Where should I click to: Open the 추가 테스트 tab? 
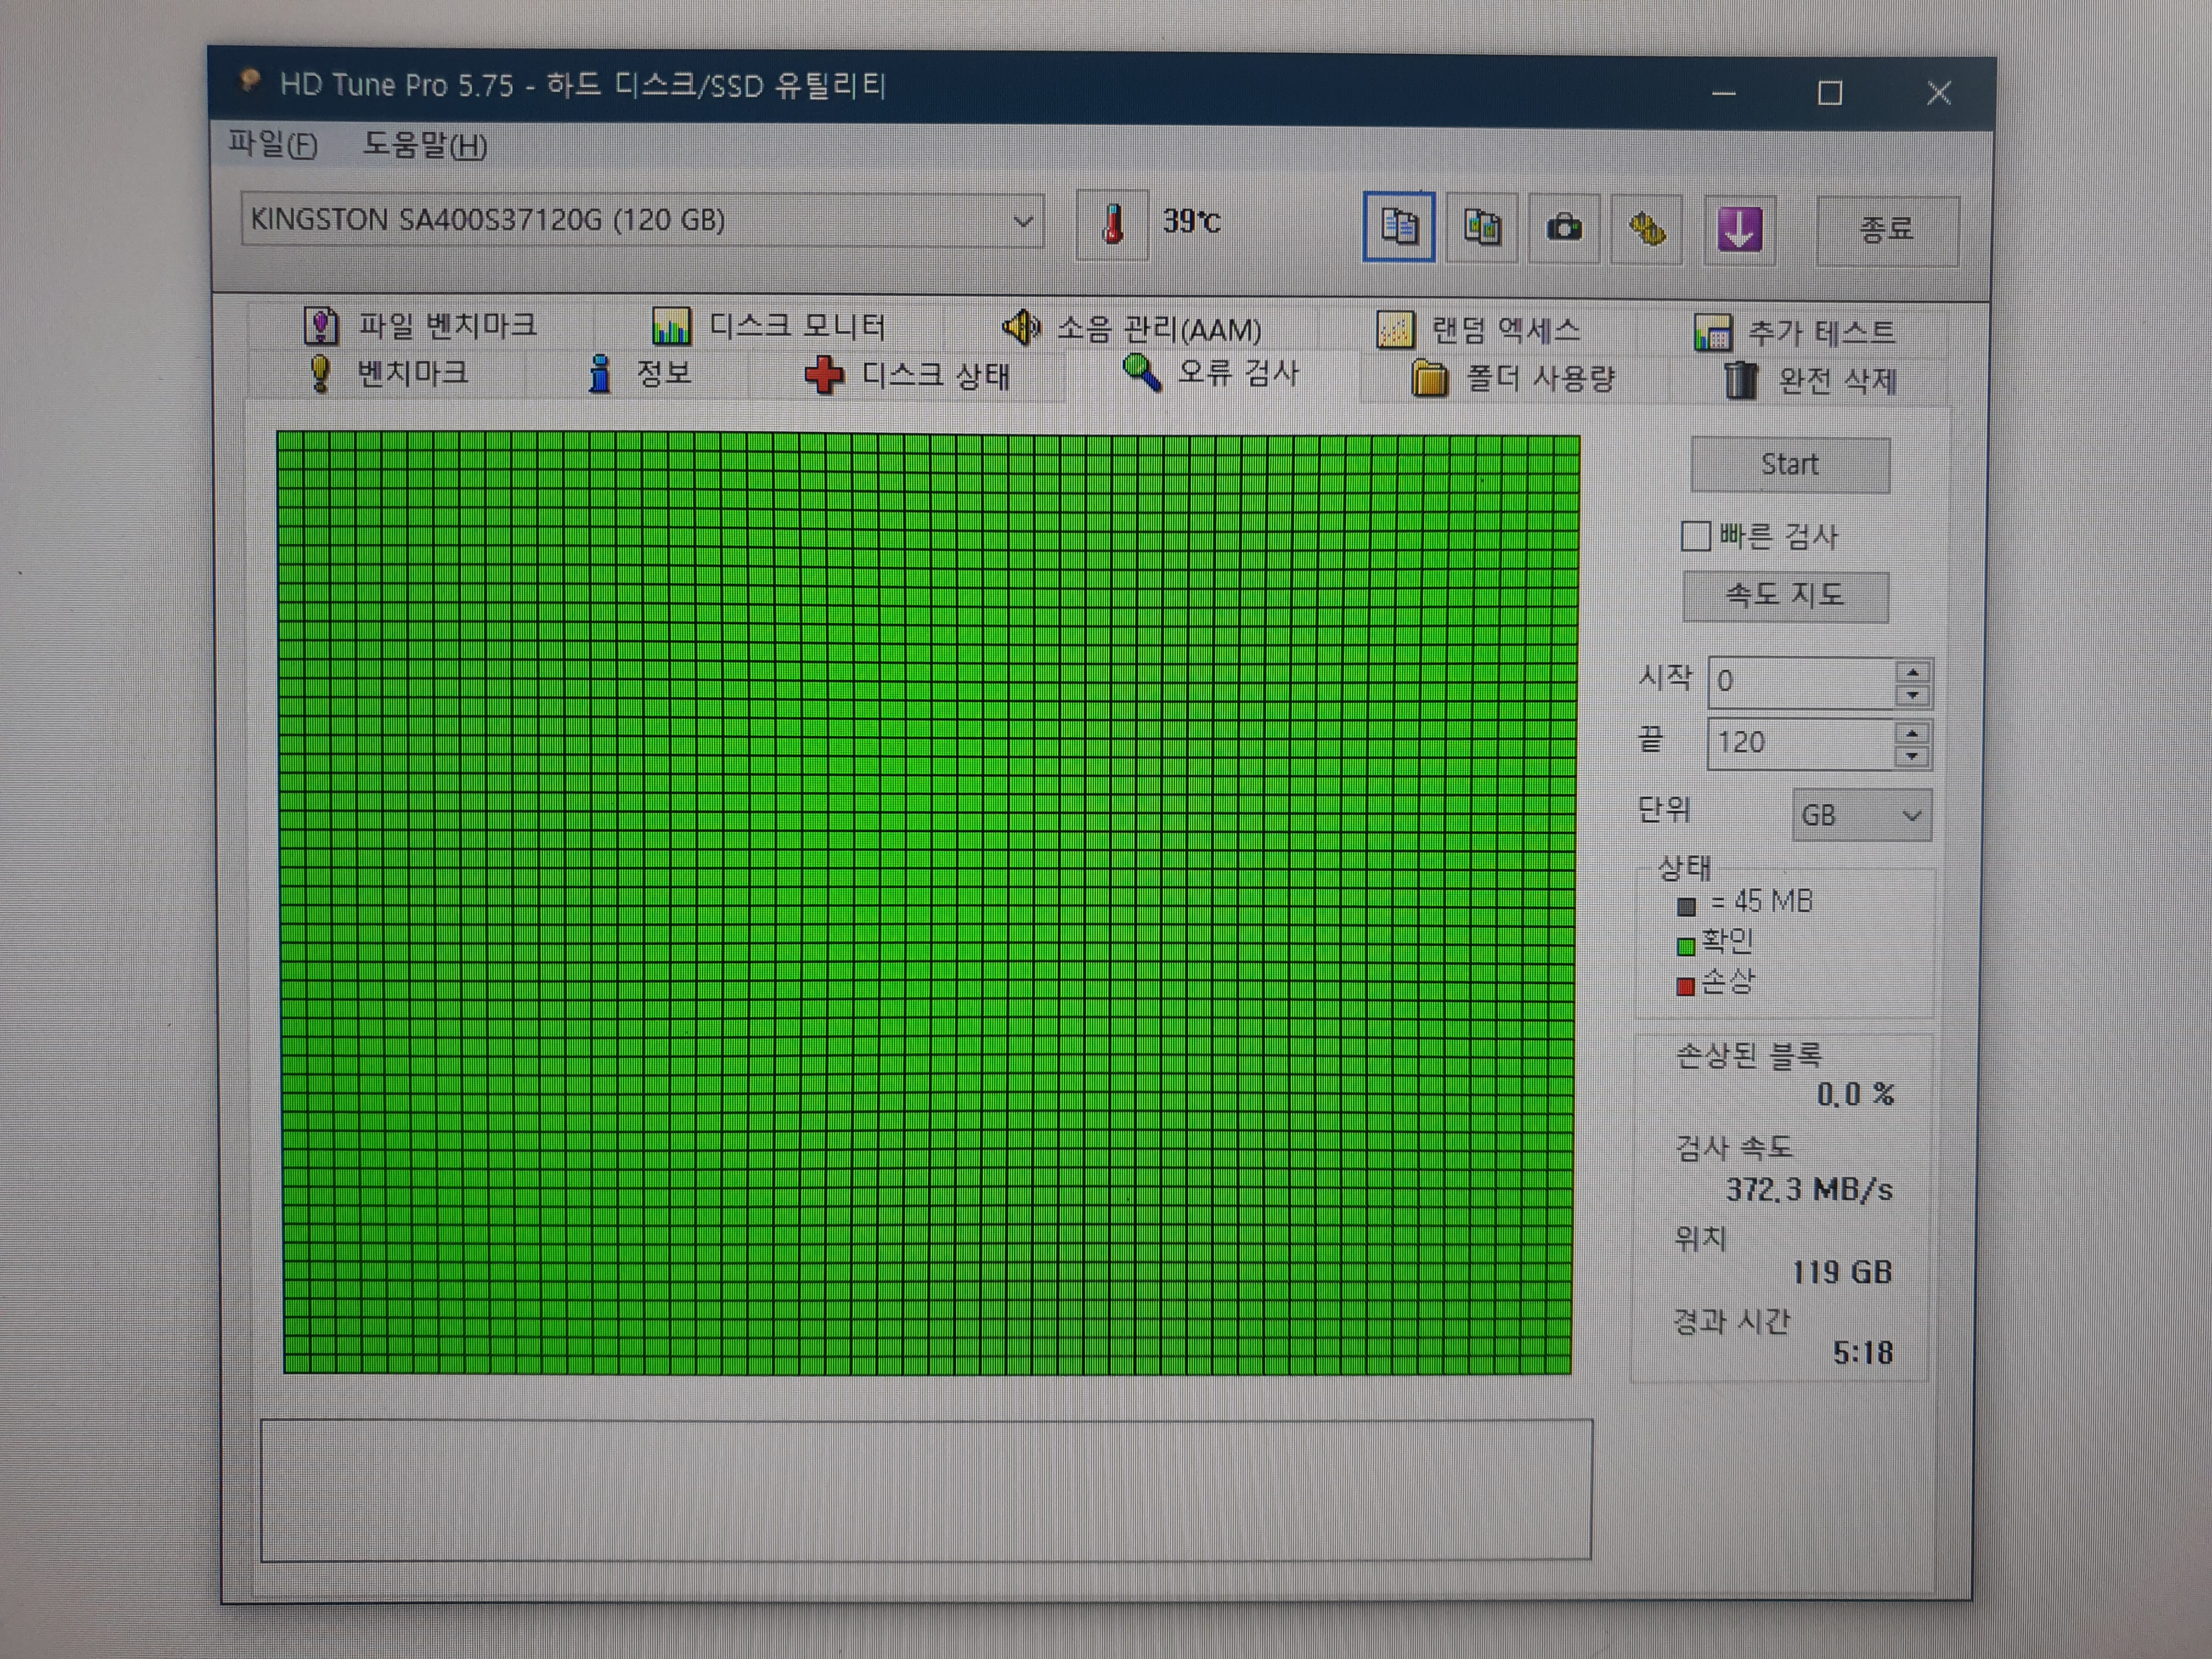1795,332
